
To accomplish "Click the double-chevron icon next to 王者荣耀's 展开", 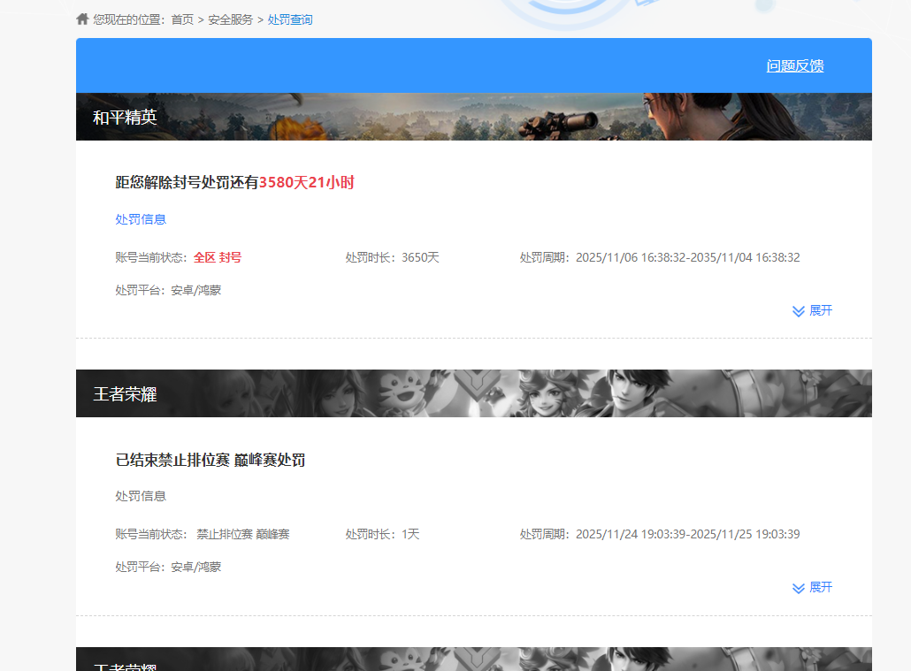I will 798,587.
